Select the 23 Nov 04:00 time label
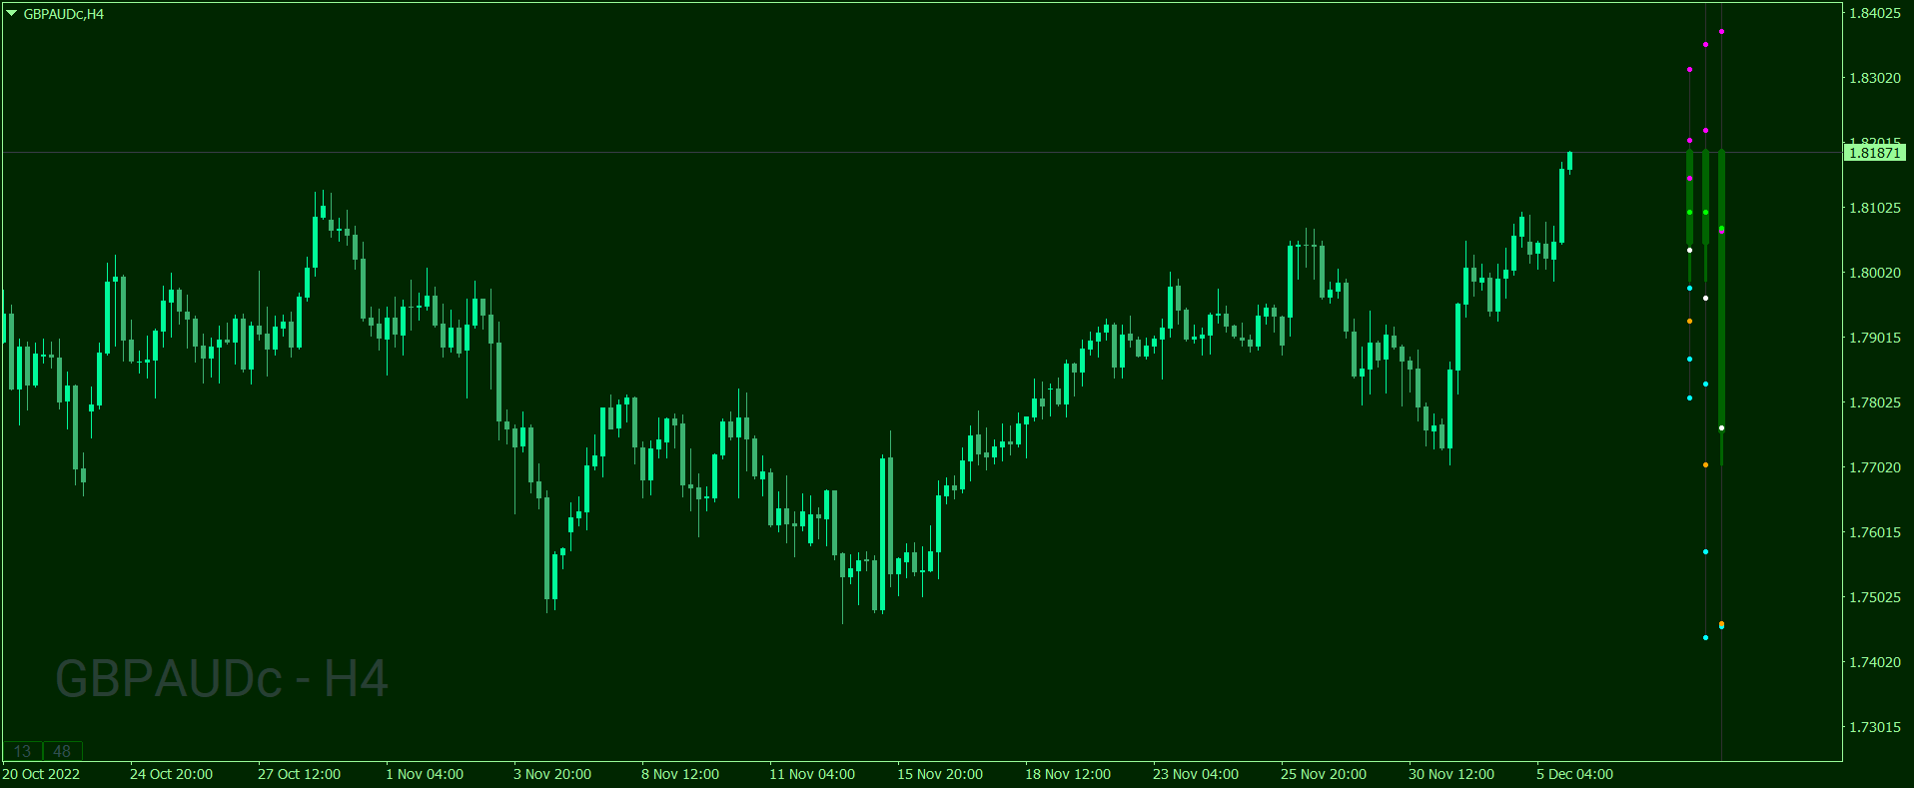1914x788 pixels. click(1196, 774)
